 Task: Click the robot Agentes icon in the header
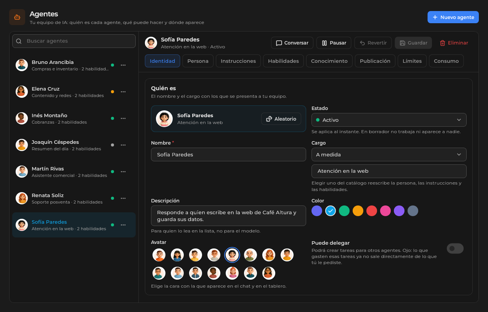pos(17,17)
